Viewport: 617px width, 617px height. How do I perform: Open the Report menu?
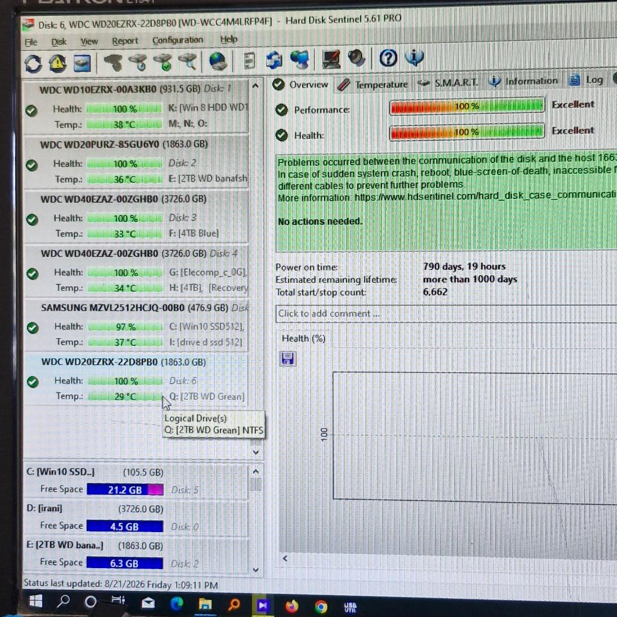click(125, 40)
